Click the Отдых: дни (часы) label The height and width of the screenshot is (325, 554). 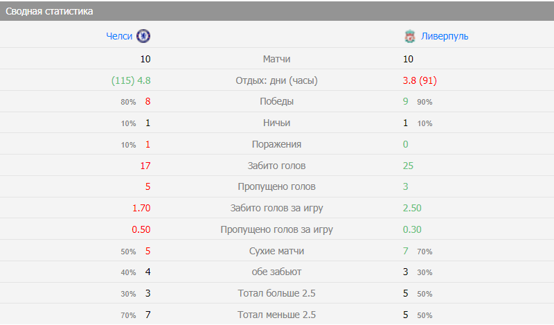276,80
